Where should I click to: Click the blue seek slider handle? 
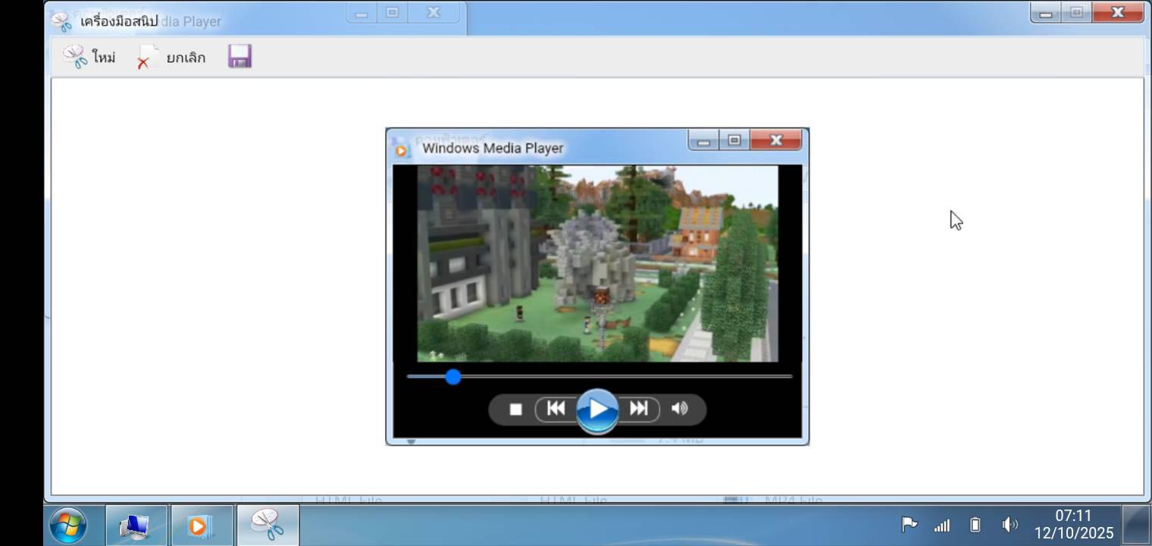click(x=453, y=377)
